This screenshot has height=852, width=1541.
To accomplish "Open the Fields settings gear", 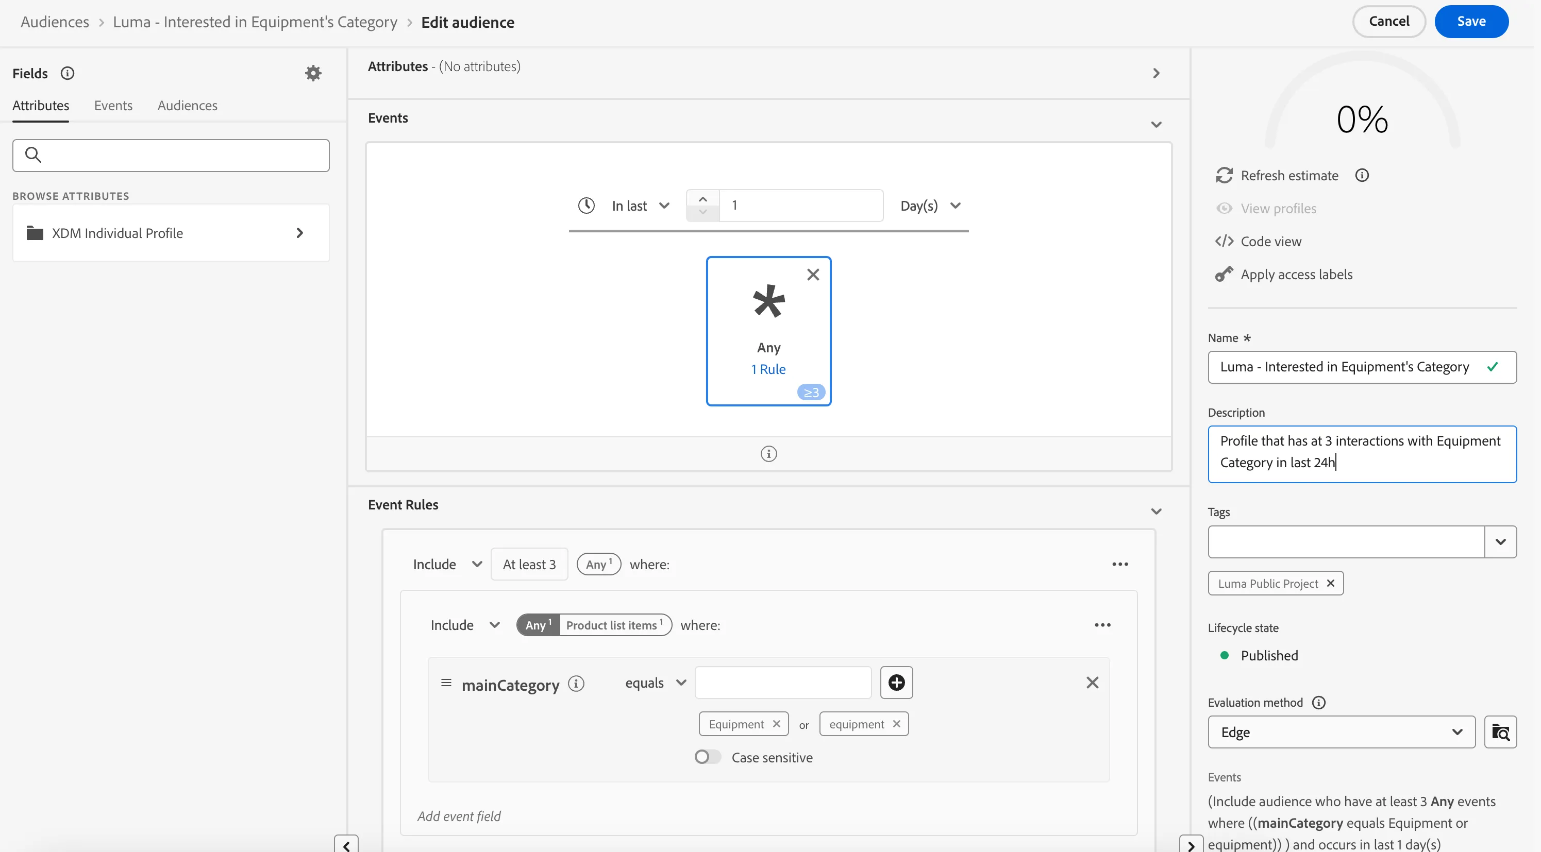I will (x=313, y=73).
